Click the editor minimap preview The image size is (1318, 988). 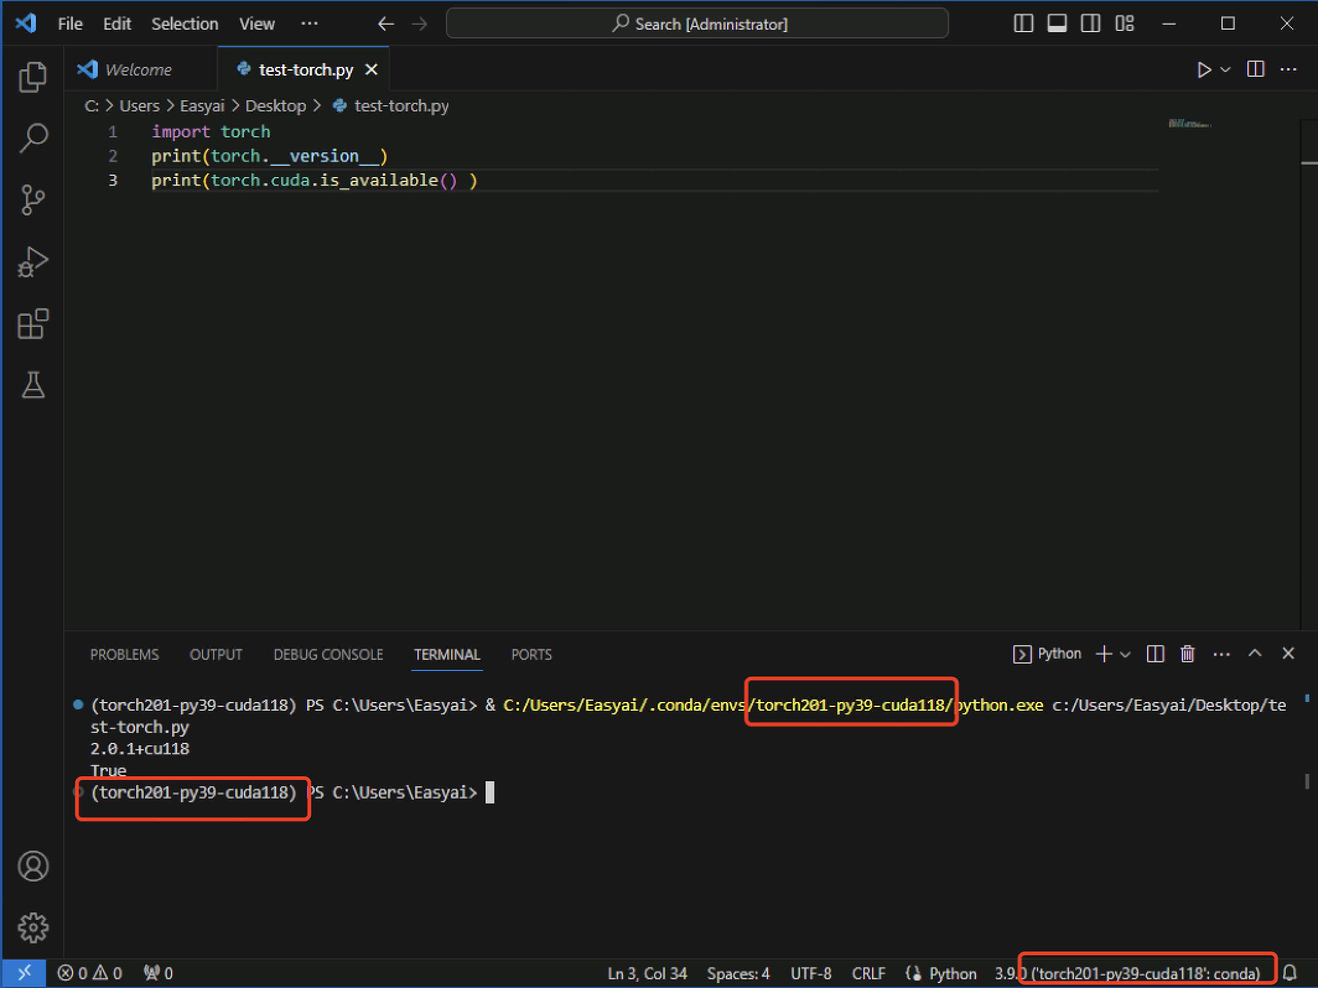(1189, 124)
